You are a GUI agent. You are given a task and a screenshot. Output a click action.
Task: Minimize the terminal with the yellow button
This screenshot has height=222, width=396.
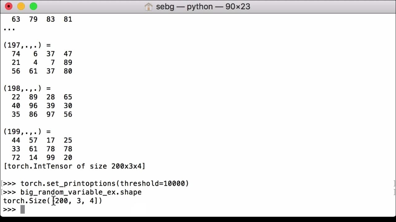(x=21, y=6)
